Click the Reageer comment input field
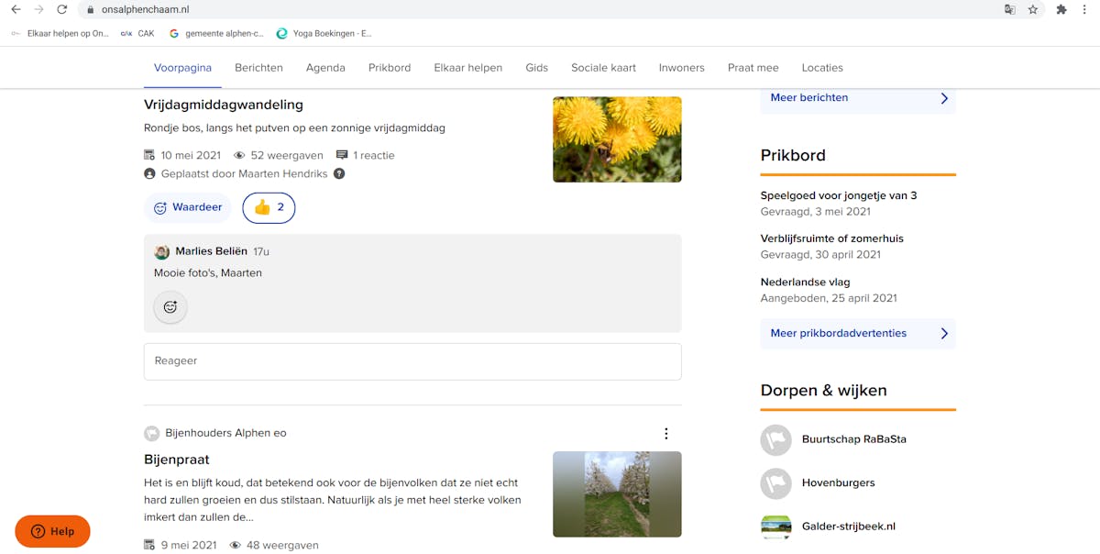Screen dimensions: 1100x554 click(x=412, y=361)
